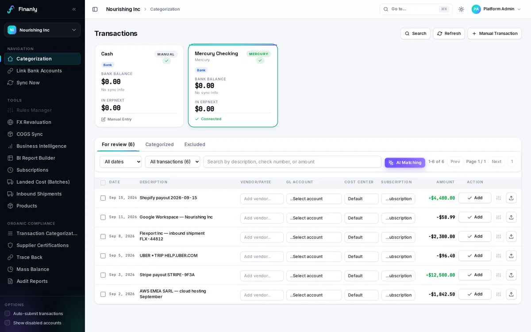The image size is (531, 332).
Task: Tick the Shopify payout row checkbox
Action: [103, 198]
